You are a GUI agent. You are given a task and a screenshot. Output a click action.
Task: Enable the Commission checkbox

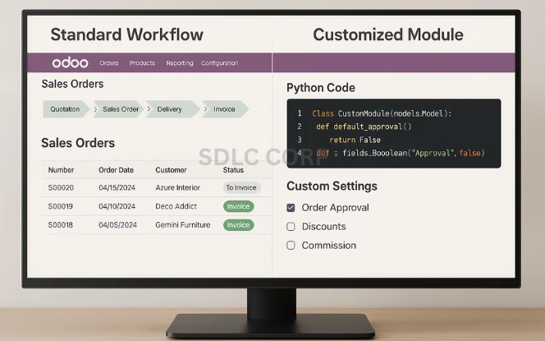click(291, 246)
